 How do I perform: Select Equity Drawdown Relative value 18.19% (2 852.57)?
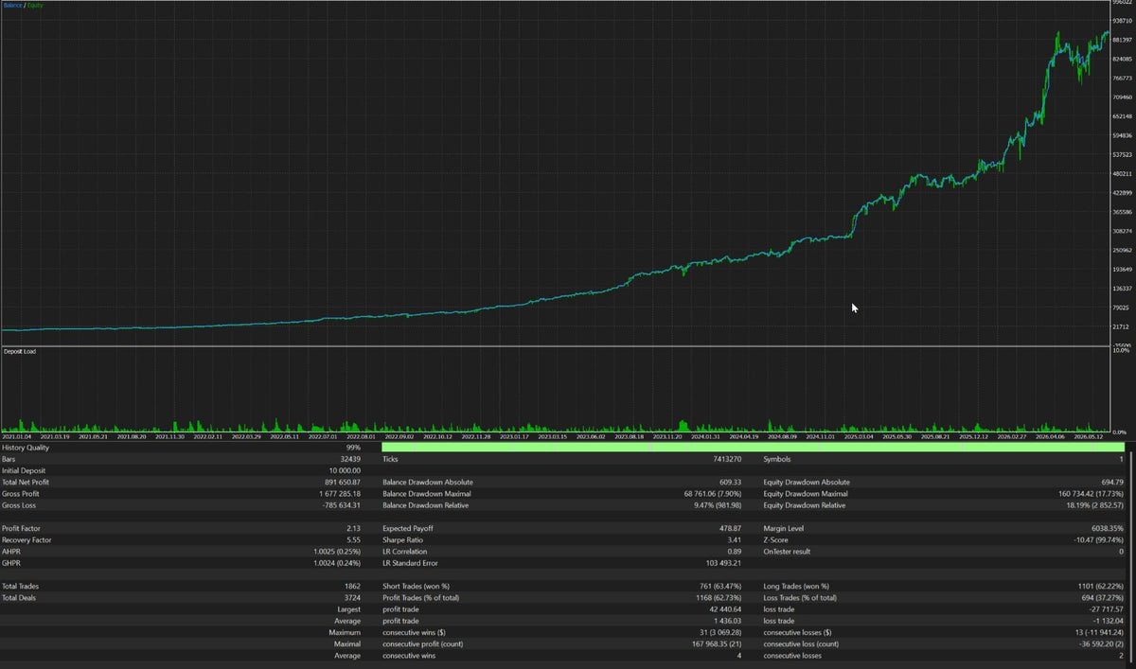(1094, 505)
